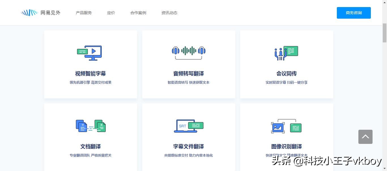This screenshot has height=171, width=387.
Task: Click the back-to-top arrow icon
Action: pyautogui.click(x=365, y=137)
